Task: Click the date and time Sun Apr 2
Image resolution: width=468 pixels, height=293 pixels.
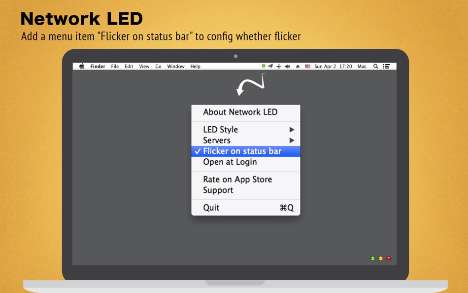Action: (333, 67)
